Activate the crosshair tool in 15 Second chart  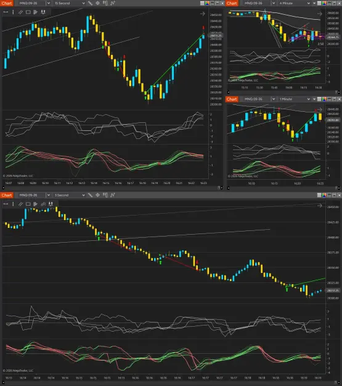(x=97, y=3)
